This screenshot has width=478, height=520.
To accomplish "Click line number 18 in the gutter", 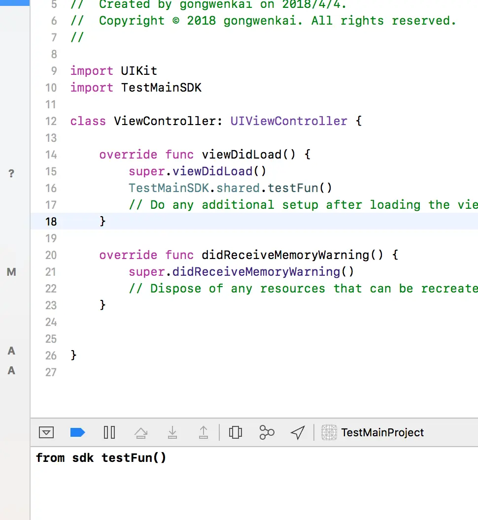I will (51, 222).
